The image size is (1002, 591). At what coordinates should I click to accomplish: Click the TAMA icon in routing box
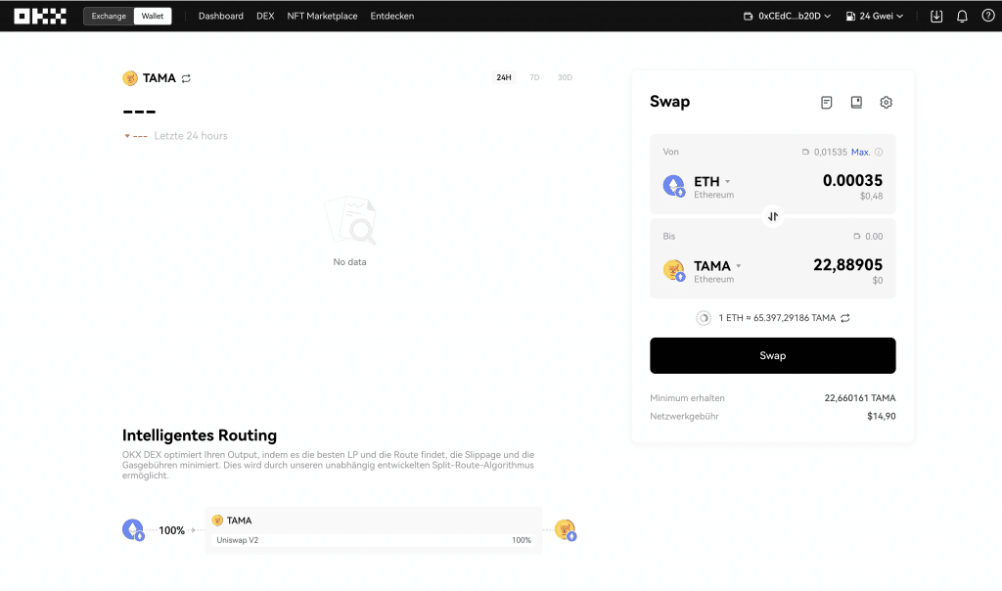tap(217, 521)
